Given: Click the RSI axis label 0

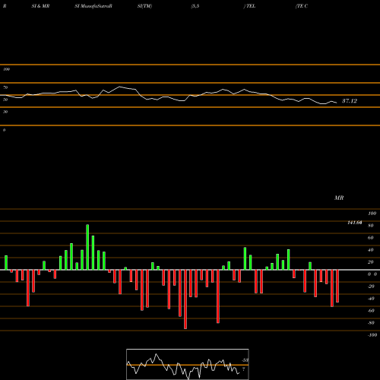Looking at the screenshot, I should tap(4, 130).
